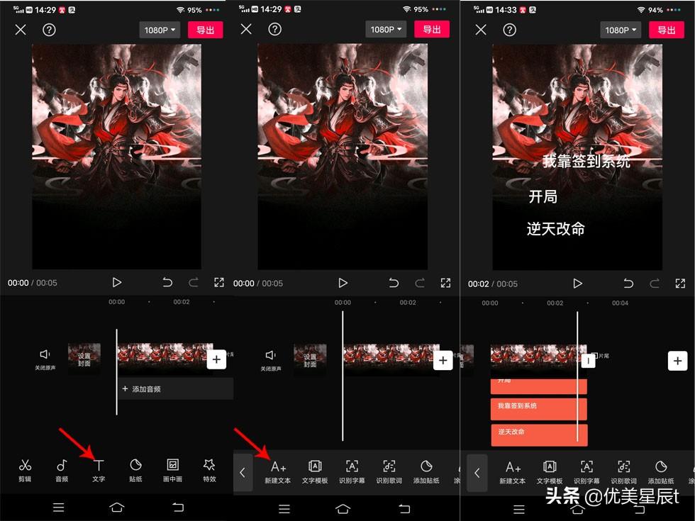Open the 1080P resolution dropdown in left screenshot
This screenshot has width=695, height=521.
pos(160,30)
